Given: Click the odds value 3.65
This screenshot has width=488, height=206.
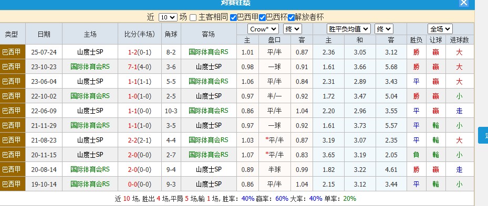Looking at the screenshot, I should coord(329,155).
